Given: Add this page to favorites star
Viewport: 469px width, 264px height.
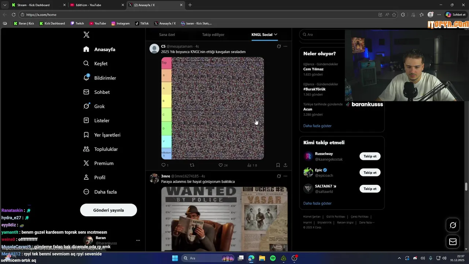Looking at the screenshot, I should 394,15.
